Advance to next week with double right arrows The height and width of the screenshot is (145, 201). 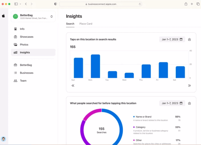point(189,85)
